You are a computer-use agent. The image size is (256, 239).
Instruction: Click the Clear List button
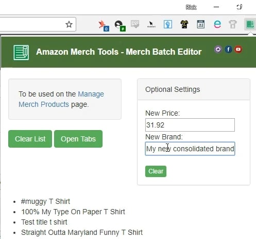tap(30, 139)
